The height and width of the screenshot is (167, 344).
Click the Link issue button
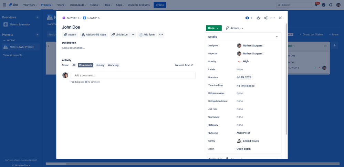[x=119, y=35]
